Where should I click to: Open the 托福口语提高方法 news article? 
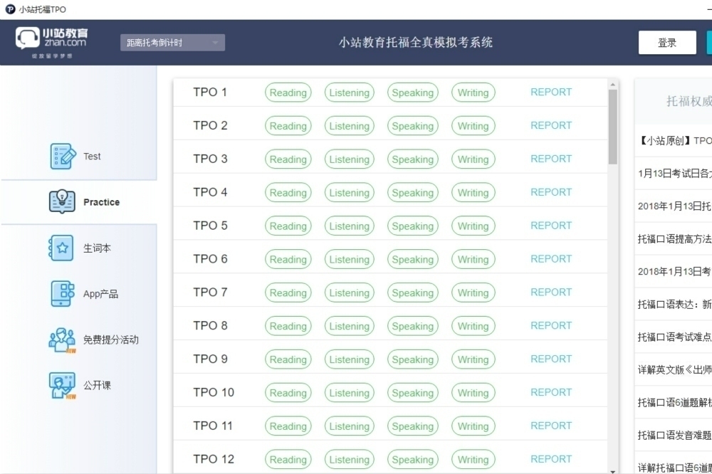(x=675, y=239)
